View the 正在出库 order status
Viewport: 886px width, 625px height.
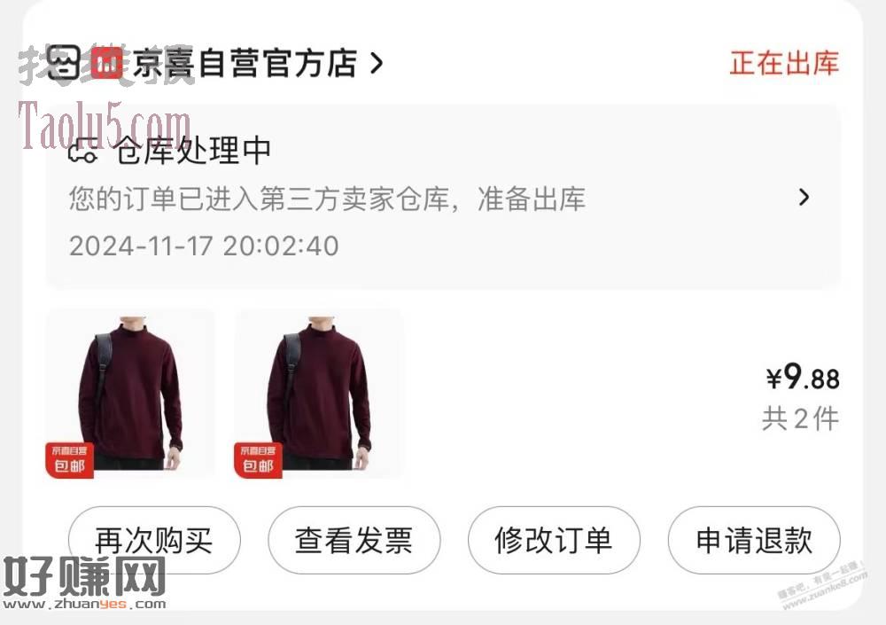[784, 63]
